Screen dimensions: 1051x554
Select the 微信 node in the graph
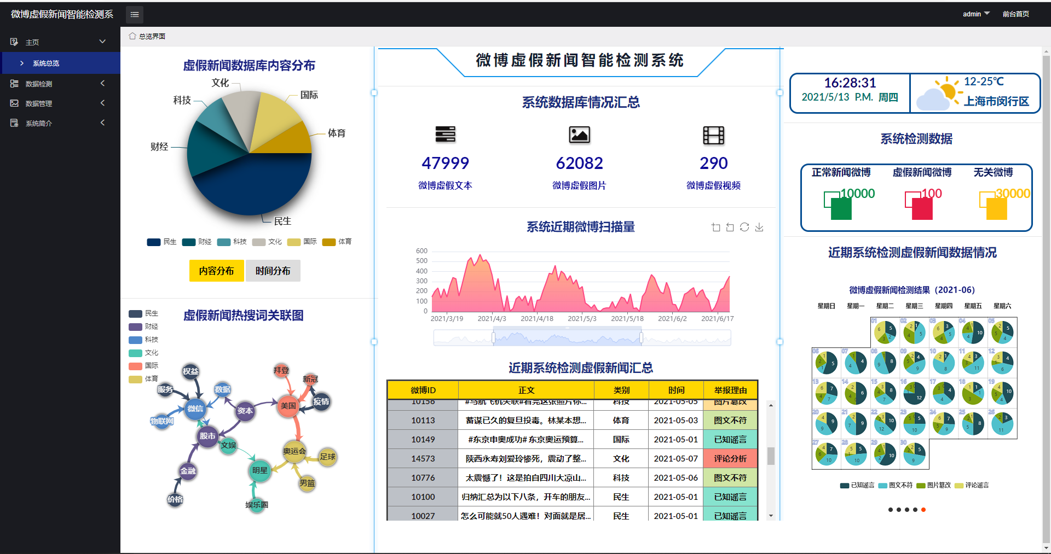(x=195, y=409)
